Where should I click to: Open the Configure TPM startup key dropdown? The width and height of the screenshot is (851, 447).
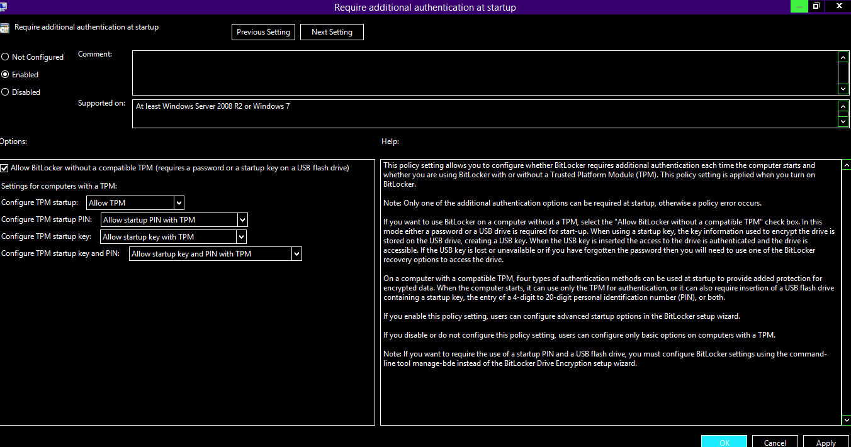pos(173,236)
